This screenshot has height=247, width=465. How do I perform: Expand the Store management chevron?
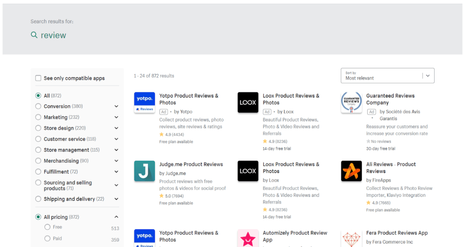coord(116,150)
